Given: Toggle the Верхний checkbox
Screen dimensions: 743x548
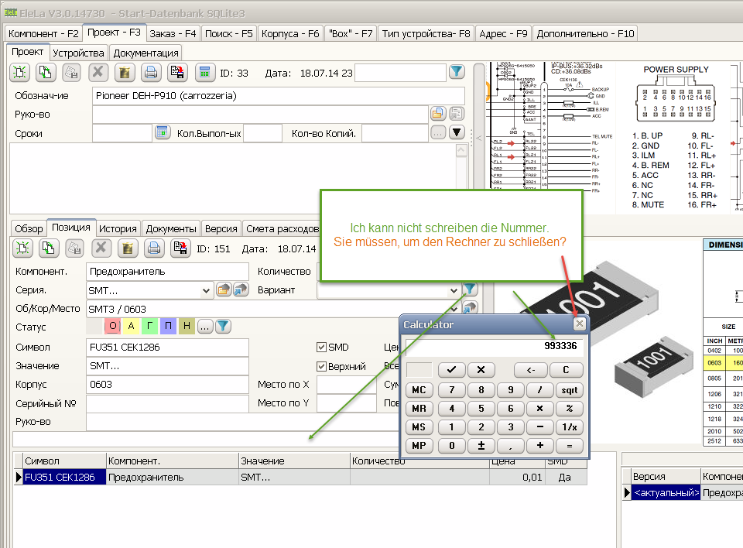Looking at the screenshot, I should point(321,366).
